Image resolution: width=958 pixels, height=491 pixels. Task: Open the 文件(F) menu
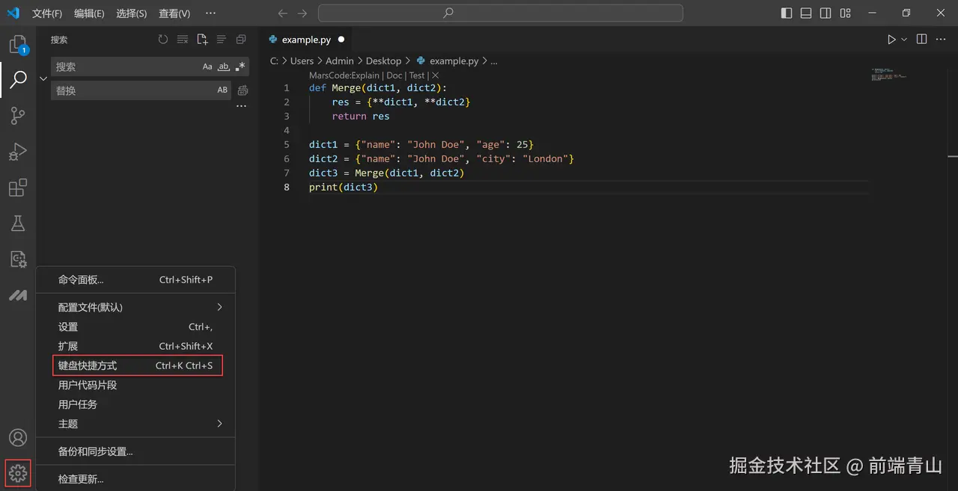tap(47, 13)
